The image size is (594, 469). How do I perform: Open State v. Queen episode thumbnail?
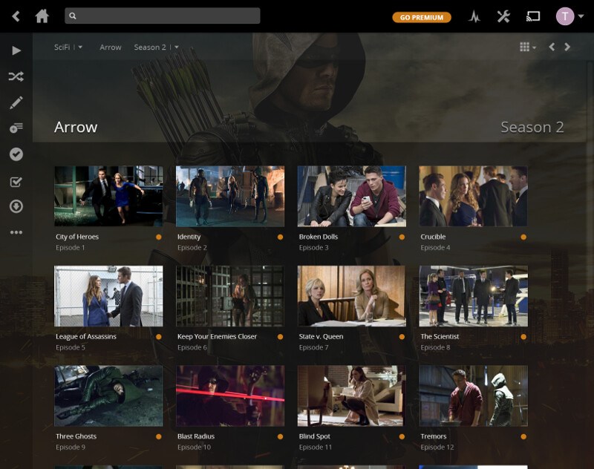click(x=352, y=296)
